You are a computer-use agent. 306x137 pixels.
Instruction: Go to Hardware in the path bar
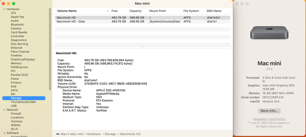(93, 134)
